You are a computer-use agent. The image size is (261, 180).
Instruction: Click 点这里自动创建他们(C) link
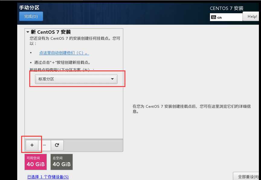tap(64, 53)
